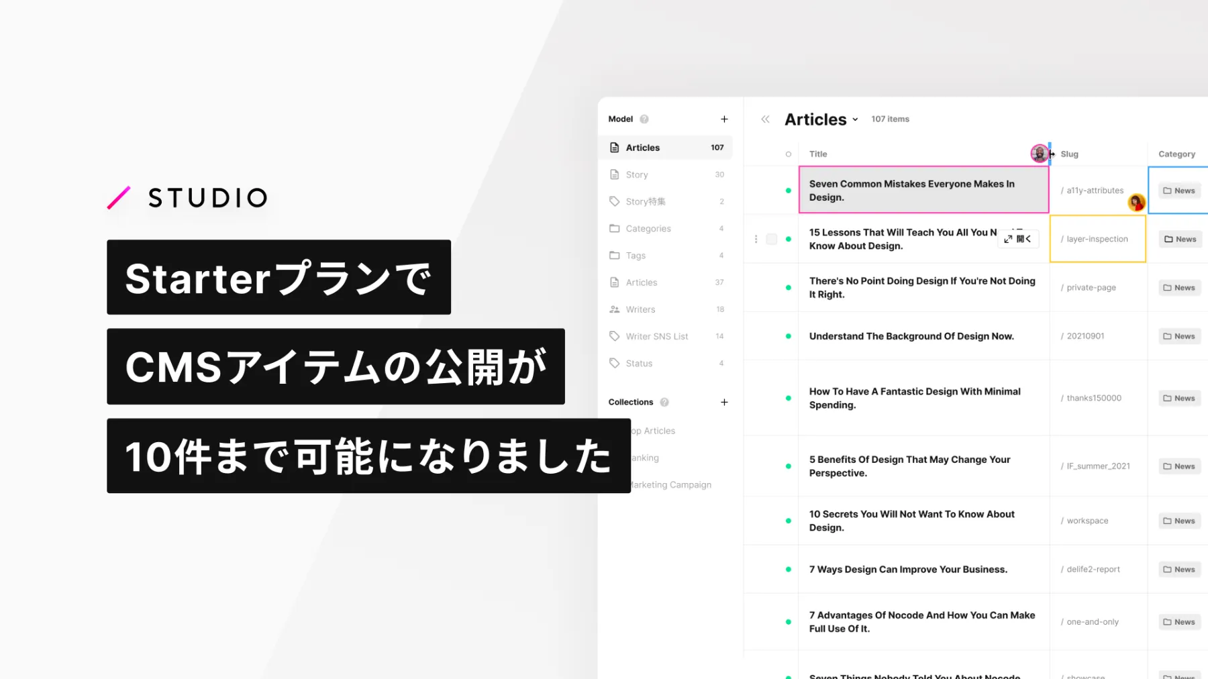The width and height of the screenshot is (1208, 679).
Task: Open the Writer SNS List model
Action: click(666, 336)
